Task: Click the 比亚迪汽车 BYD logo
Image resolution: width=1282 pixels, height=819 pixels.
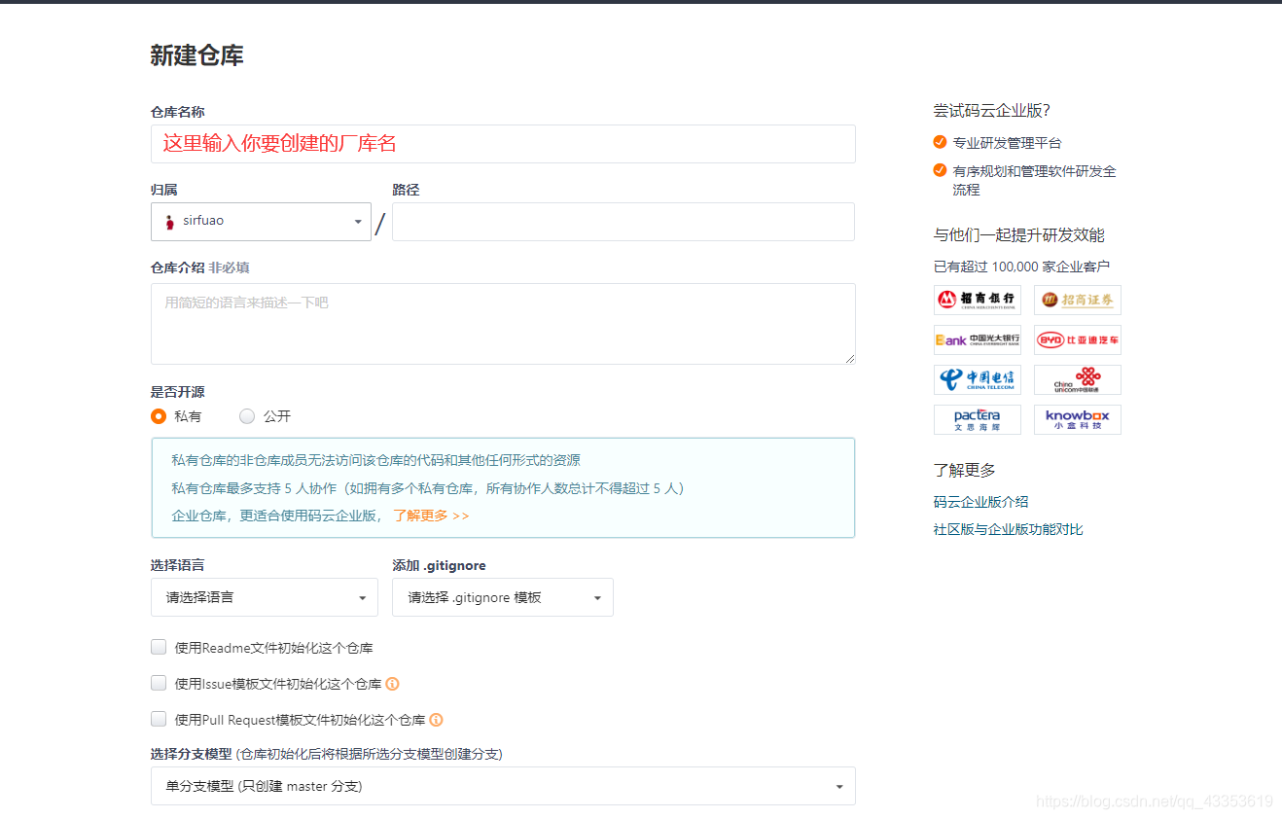Action: [x=1077, y=339]
